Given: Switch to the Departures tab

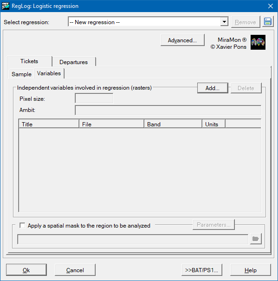Looking at the screenshot, I should click(74, 62).
